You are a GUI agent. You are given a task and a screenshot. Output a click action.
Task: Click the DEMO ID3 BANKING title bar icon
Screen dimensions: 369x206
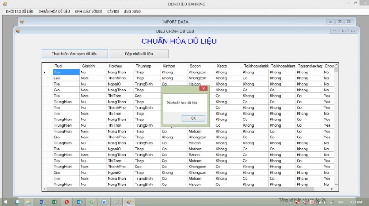(x=4, y=4)
